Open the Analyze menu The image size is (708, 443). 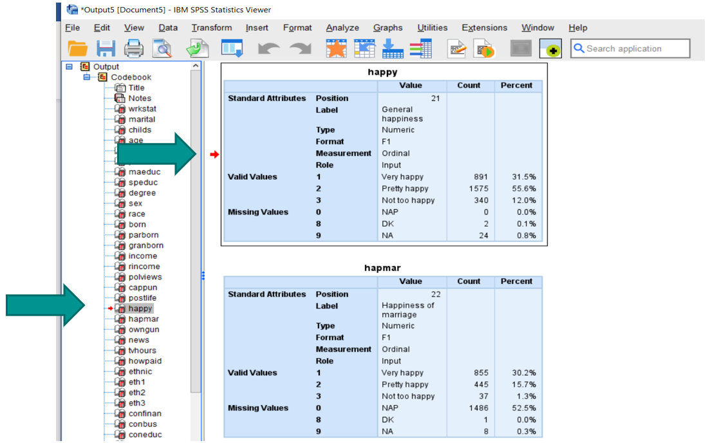342,28
